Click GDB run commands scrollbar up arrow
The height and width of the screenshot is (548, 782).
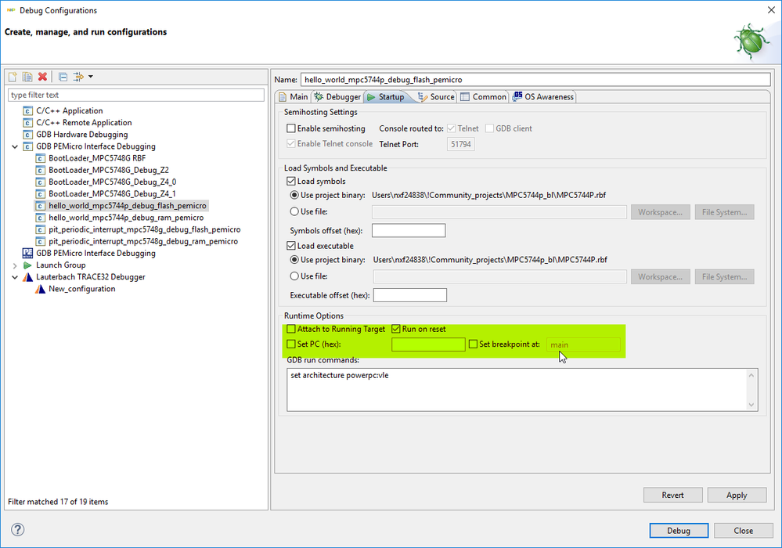coord(751,375)
